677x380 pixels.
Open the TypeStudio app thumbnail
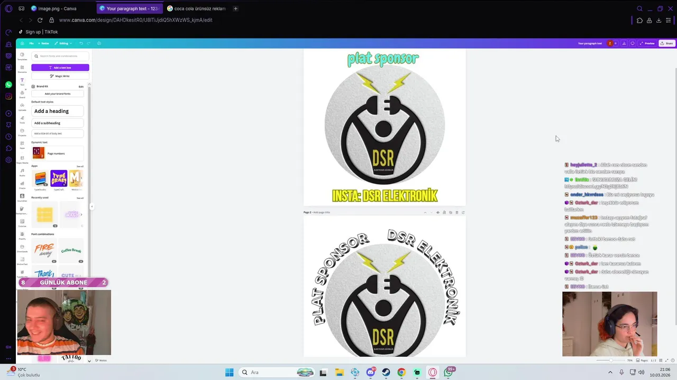tap(40, 178)
